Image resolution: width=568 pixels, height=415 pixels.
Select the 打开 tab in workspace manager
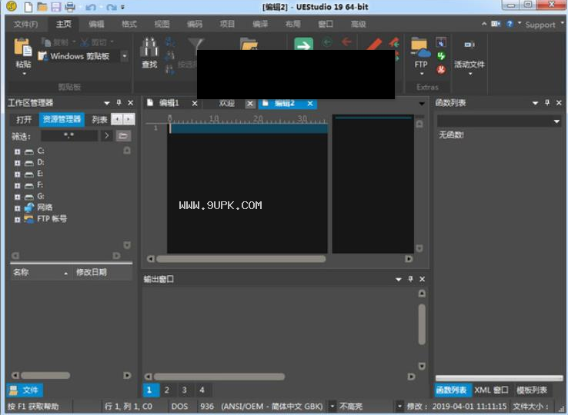point(24,119)
